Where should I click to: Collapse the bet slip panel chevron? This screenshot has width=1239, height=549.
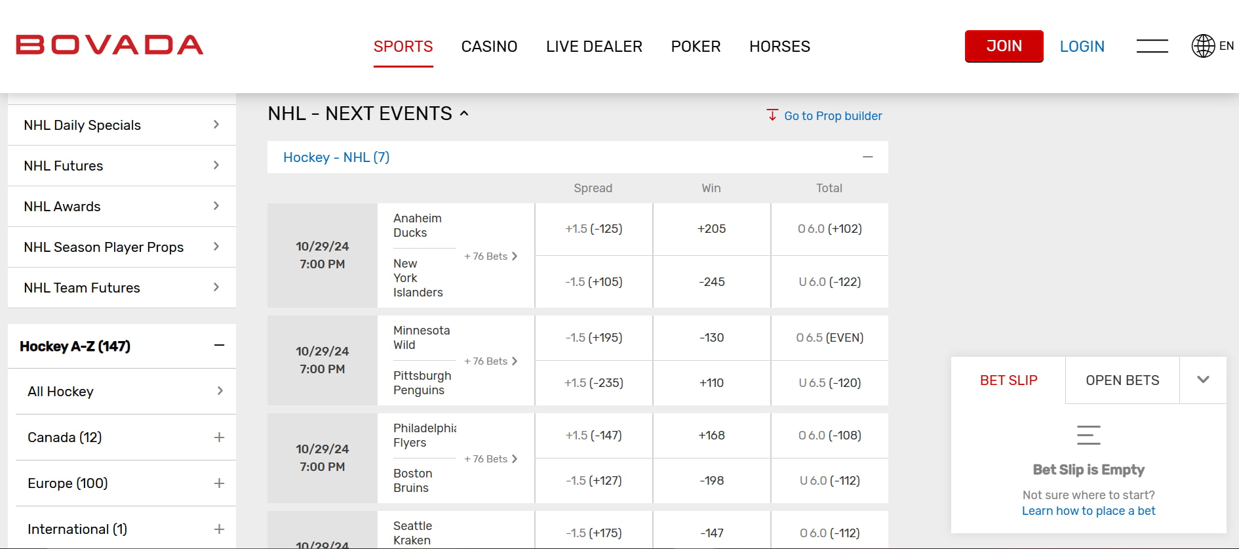[x=1203, y=380]
